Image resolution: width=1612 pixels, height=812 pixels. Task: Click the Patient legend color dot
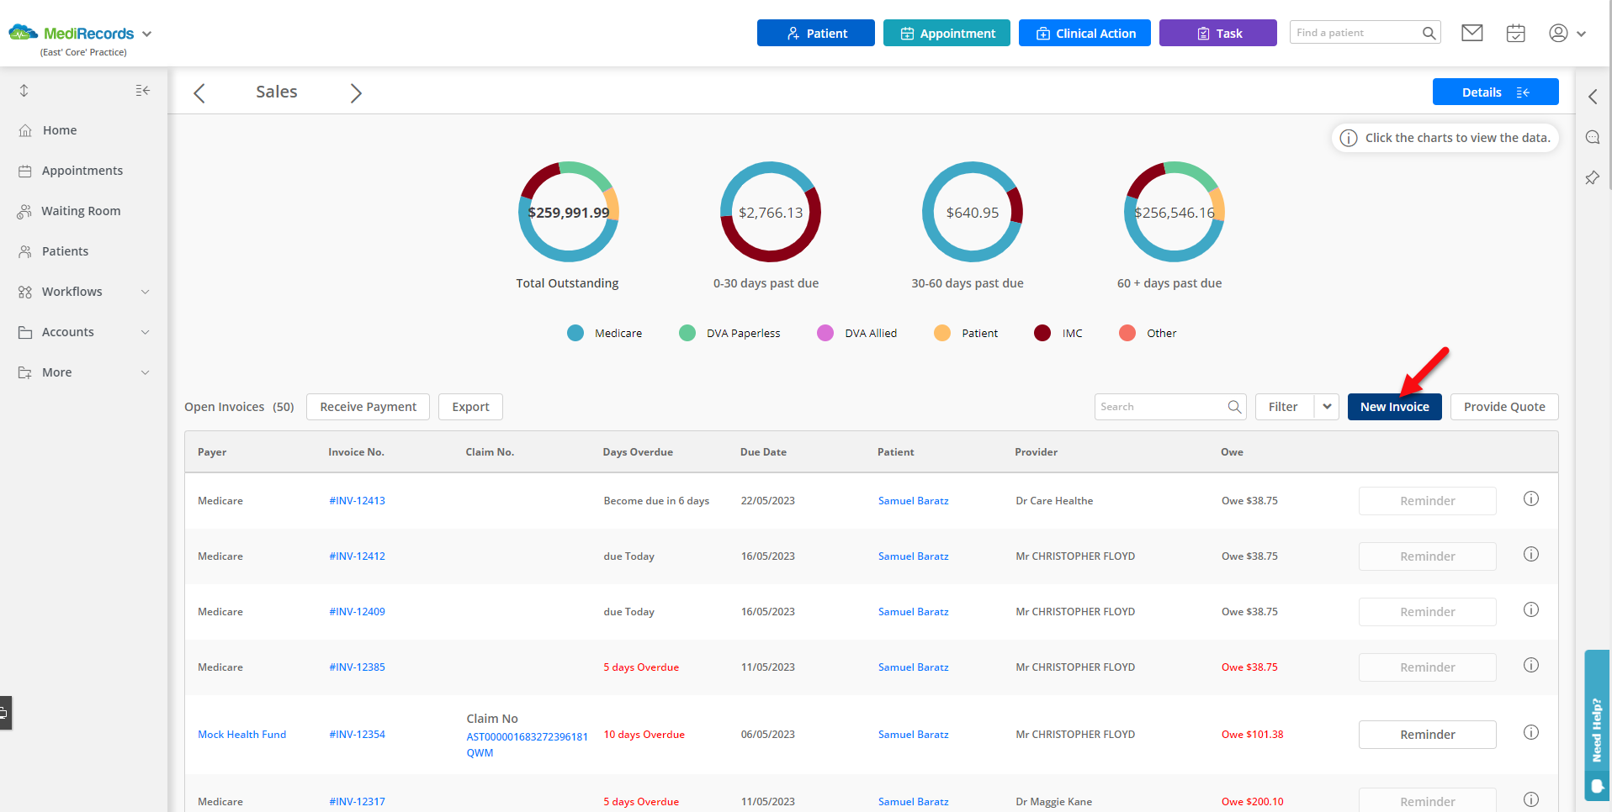click(x=942, y=333)
